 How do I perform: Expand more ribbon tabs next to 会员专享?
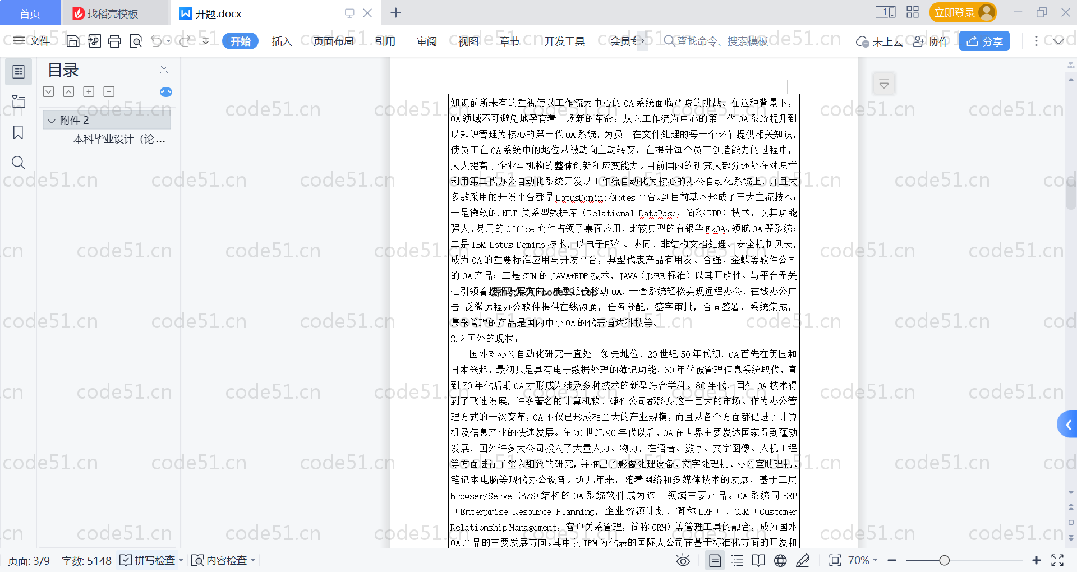(x=643, y=41)
